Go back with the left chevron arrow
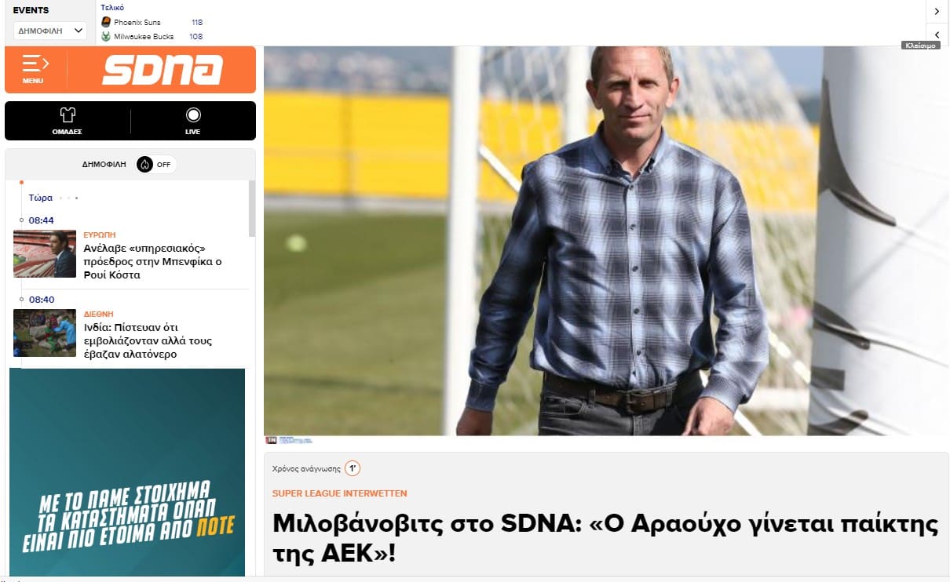 coord(937,35)
